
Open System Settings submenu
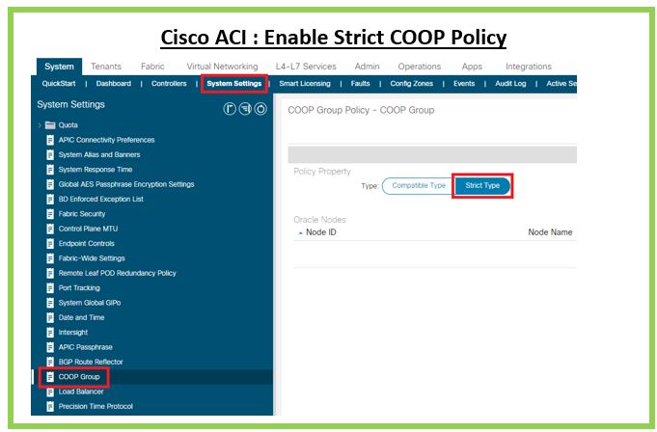pyautogui.click(x=233, y=84)
